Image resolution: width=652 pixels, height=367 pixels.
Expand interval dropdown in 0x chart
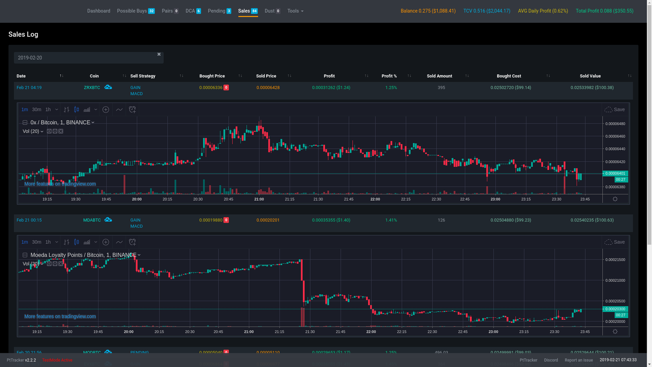[57, 110]
